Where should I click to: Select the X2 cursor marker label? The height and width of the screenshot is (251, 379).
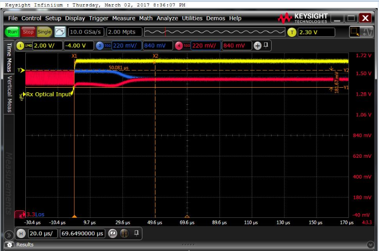click(155, 56)
